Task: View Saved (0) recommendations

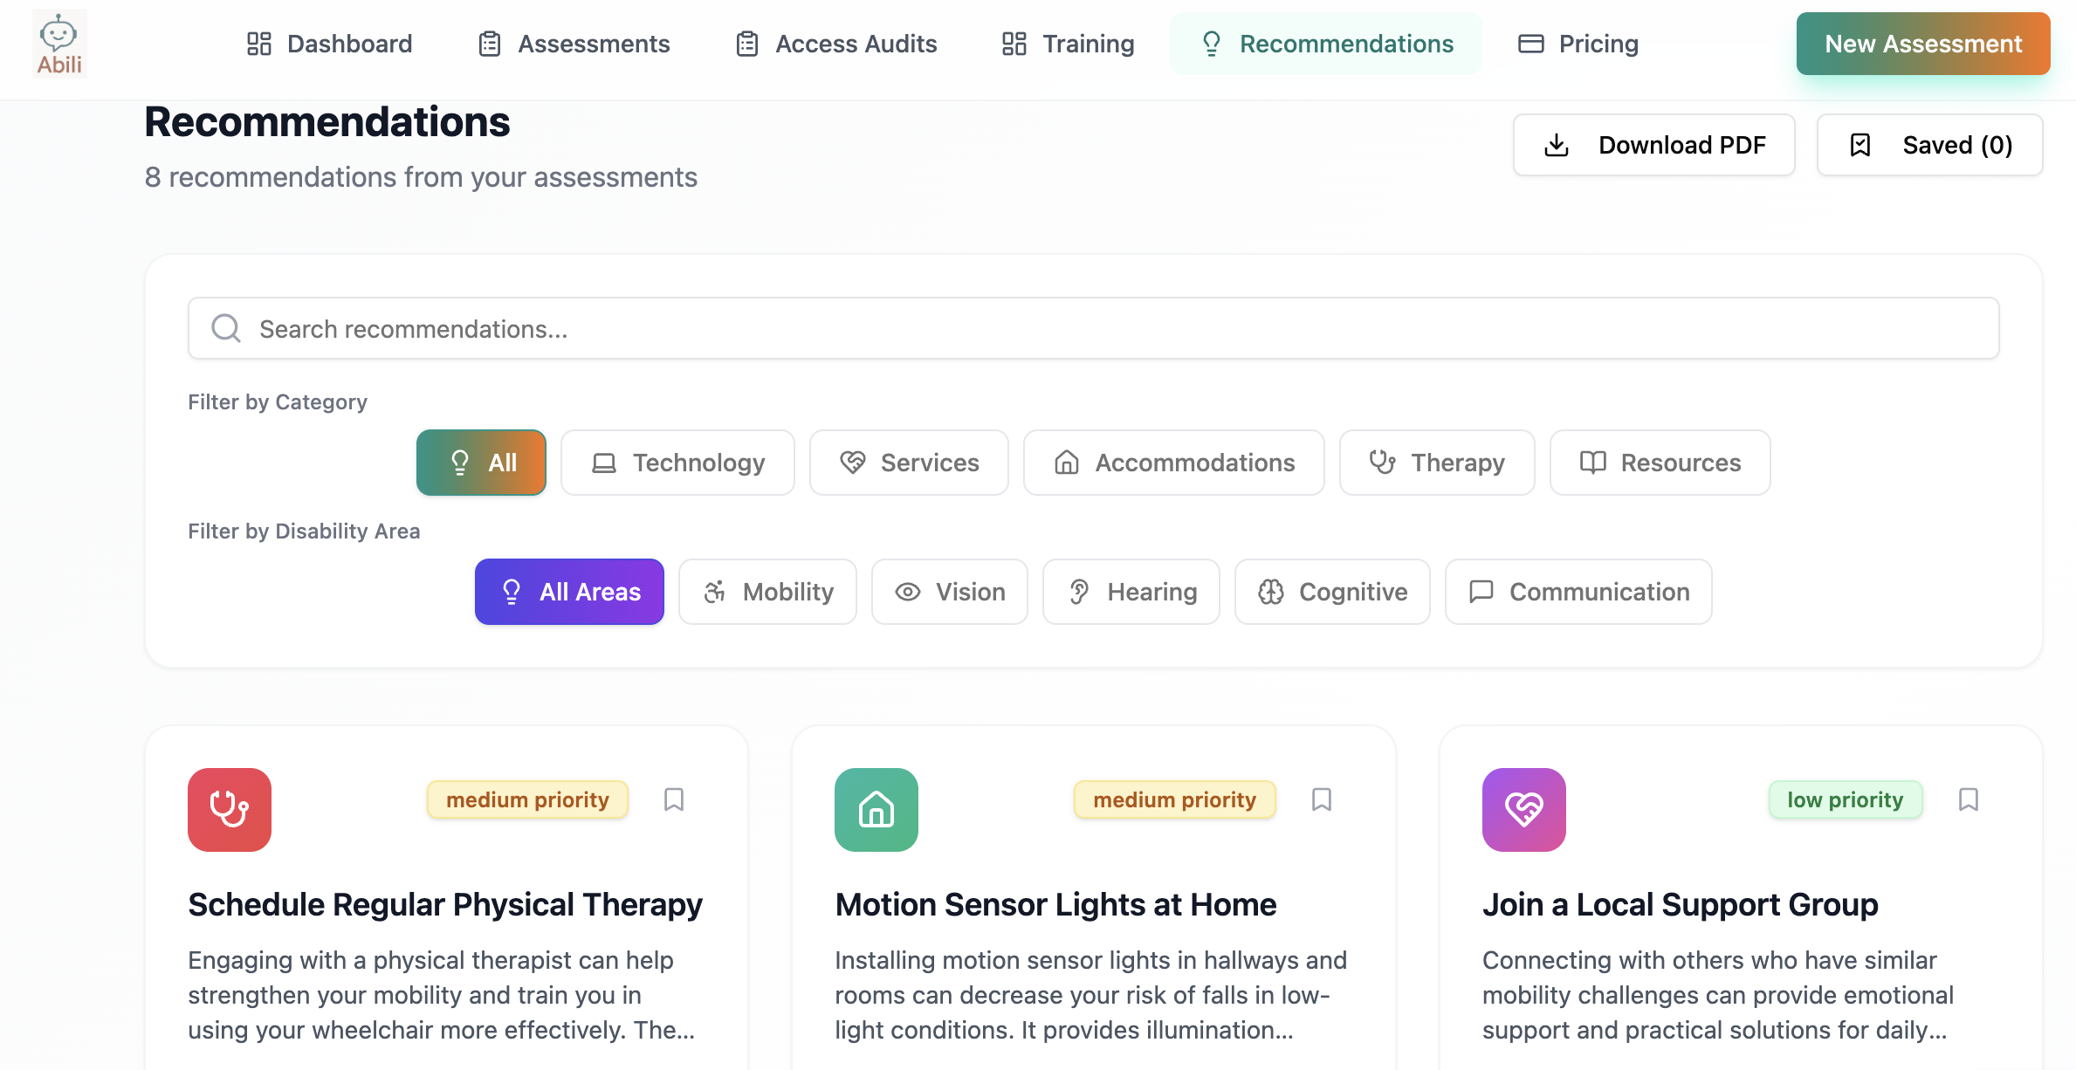Action: (1930, 145)
